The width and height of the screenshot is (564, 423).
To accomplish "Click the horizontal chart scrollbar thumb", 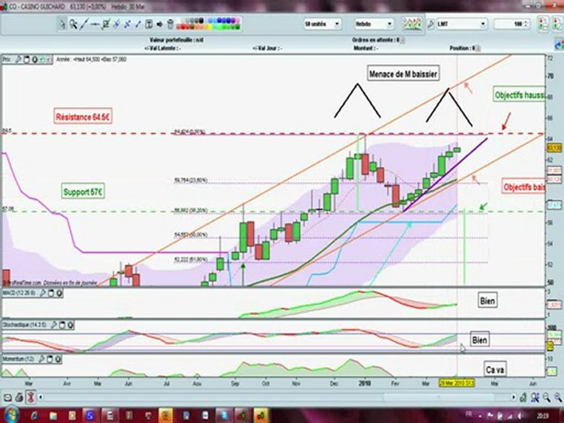I will coord(439,397).
